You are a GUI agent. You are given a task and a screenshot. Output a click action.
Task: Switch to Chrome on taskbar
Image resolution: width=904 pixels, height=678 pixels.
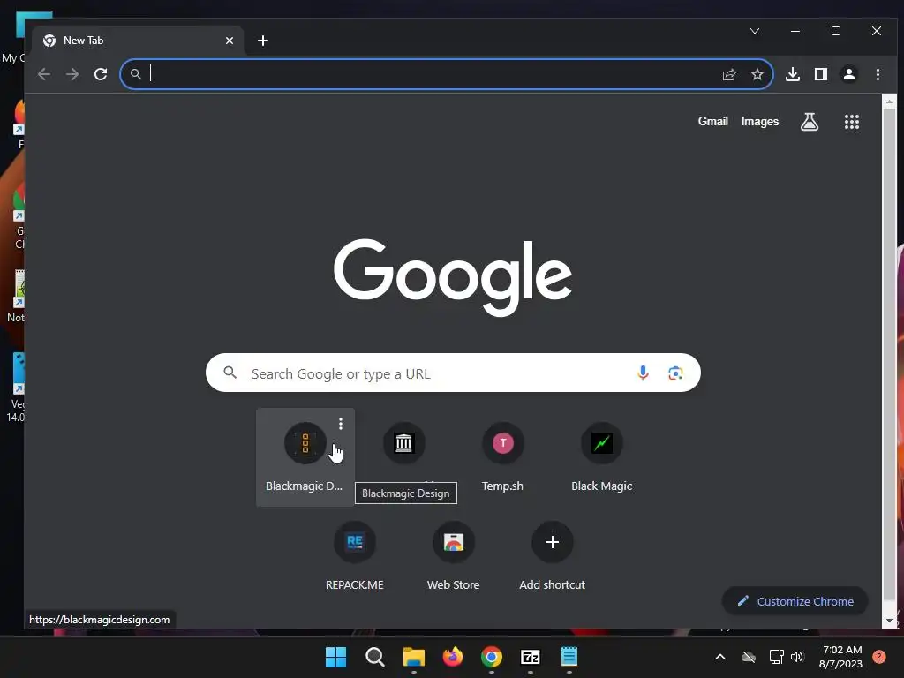coord(491,657)
